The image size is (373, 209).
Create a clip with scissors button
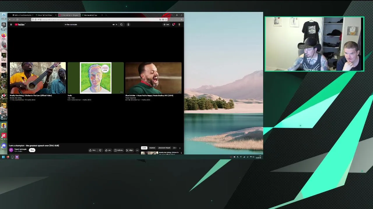(129, 150)
